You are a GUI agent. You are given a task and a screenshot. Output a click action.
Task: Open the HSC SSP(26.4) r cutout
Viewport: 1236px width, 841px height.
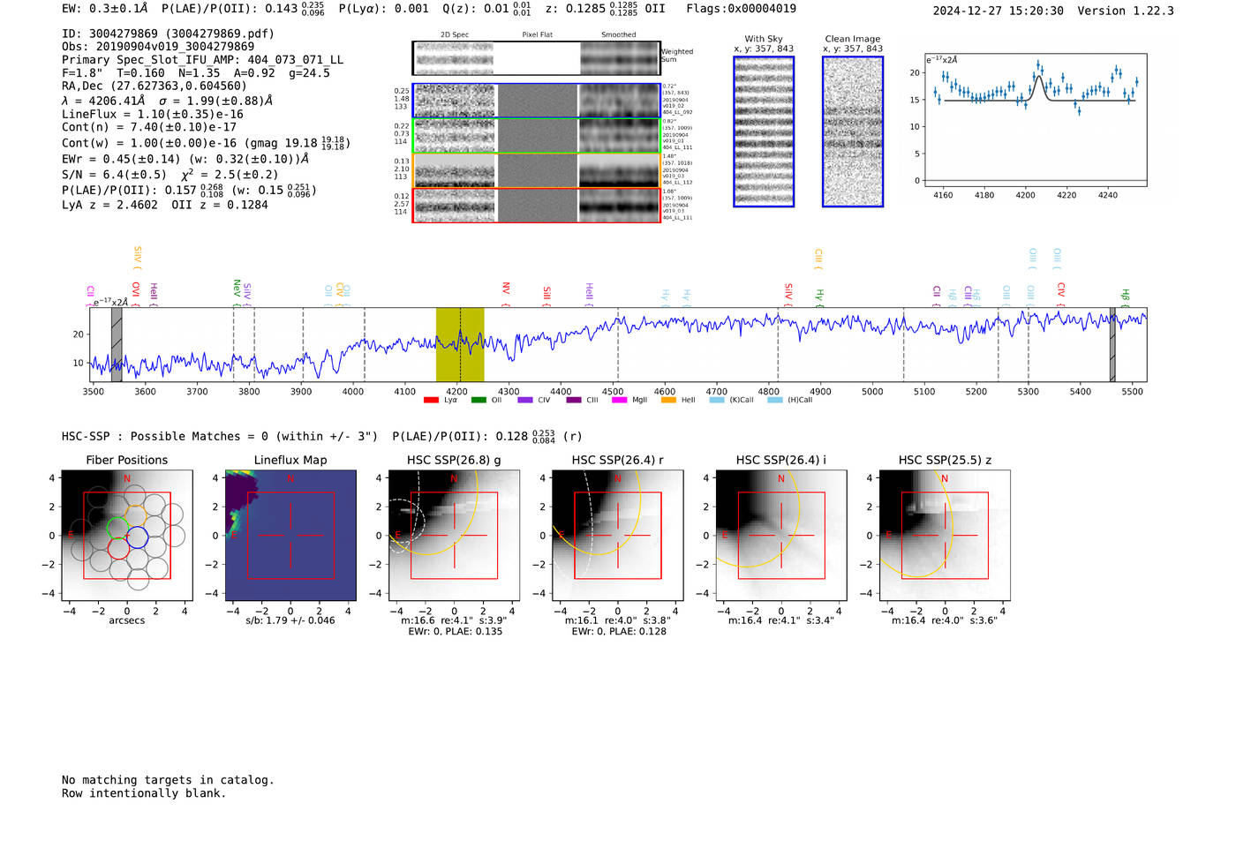(618, 536)
